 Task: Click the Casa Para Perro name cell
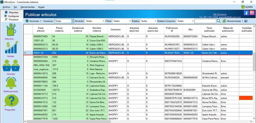pos(98,119)
